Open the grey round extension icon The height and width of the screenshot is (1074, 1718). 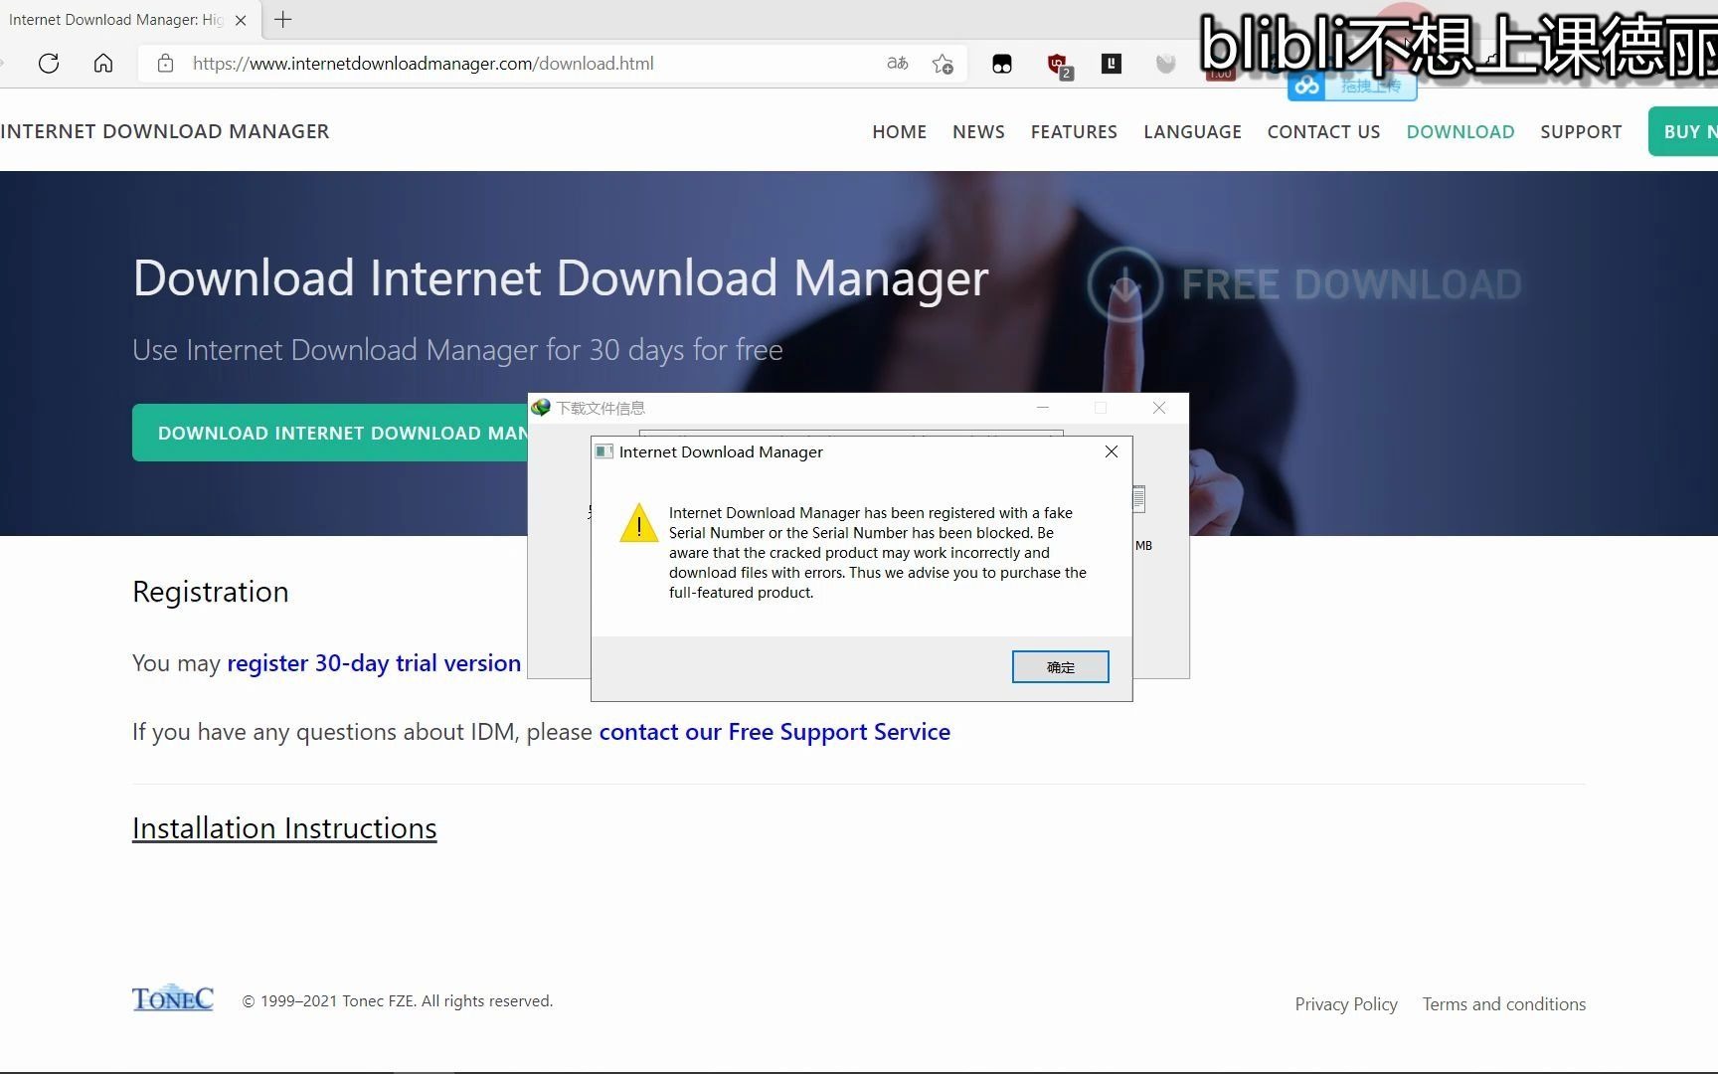coord(1165,64)
